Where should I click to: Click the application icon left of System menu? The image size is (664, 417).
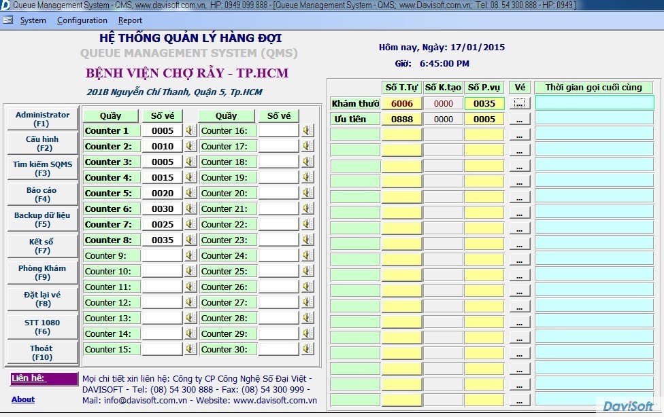click(9, 20)
